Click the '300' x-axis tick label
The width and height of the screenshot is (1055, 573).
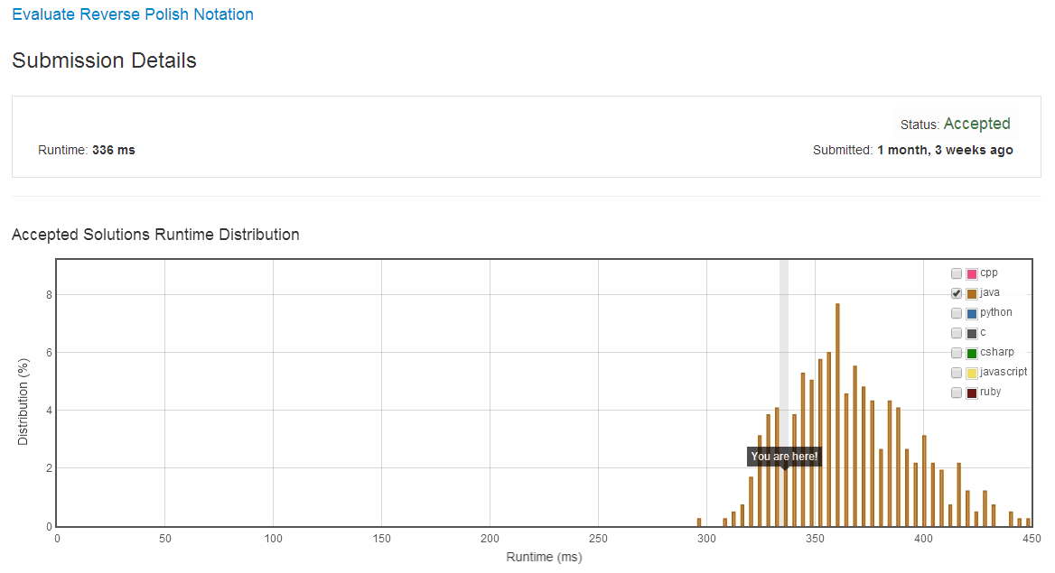(x=706, y=539)
